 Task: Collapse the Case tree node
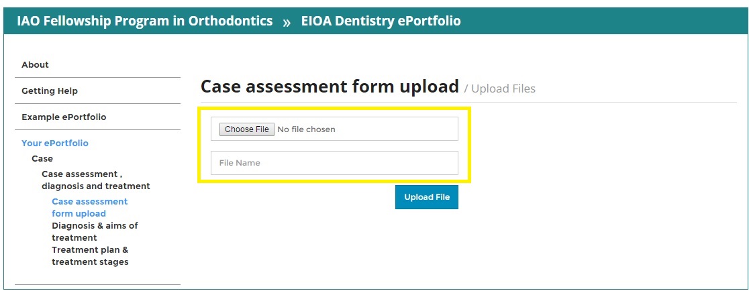tap(42, 159)
